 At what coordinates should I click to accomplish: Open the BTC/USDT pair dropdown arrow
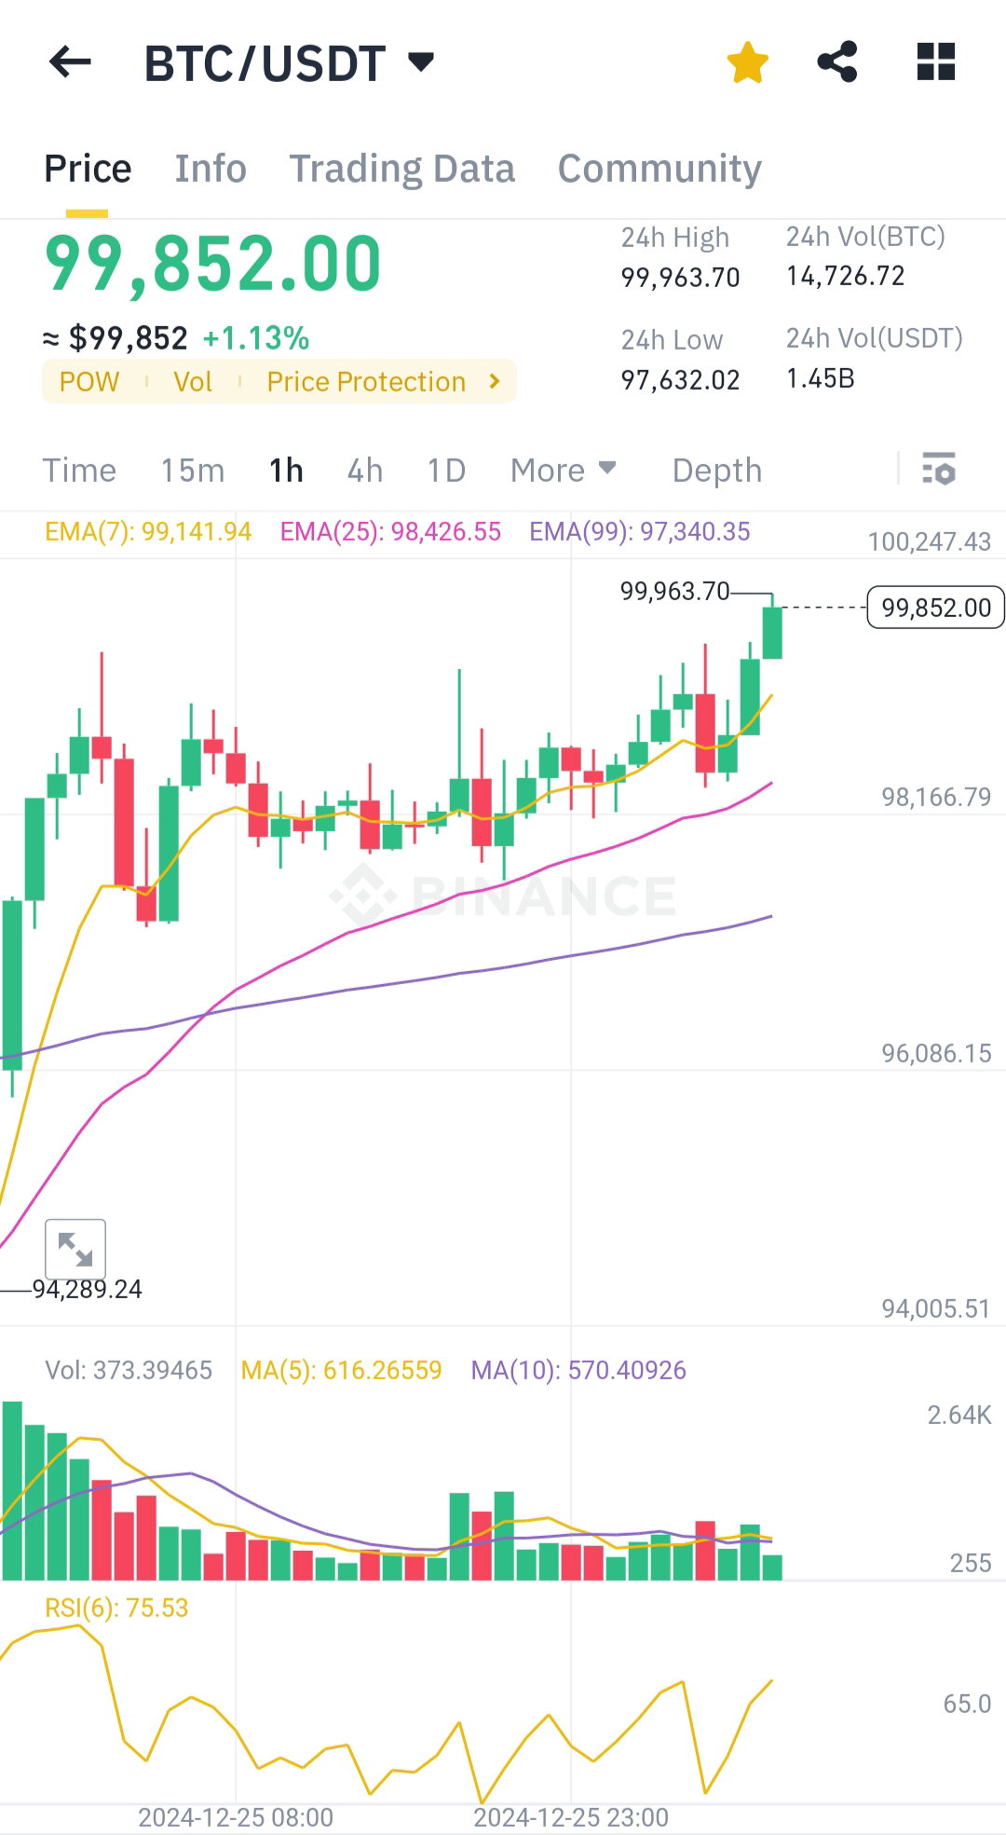tap(421, 62)
